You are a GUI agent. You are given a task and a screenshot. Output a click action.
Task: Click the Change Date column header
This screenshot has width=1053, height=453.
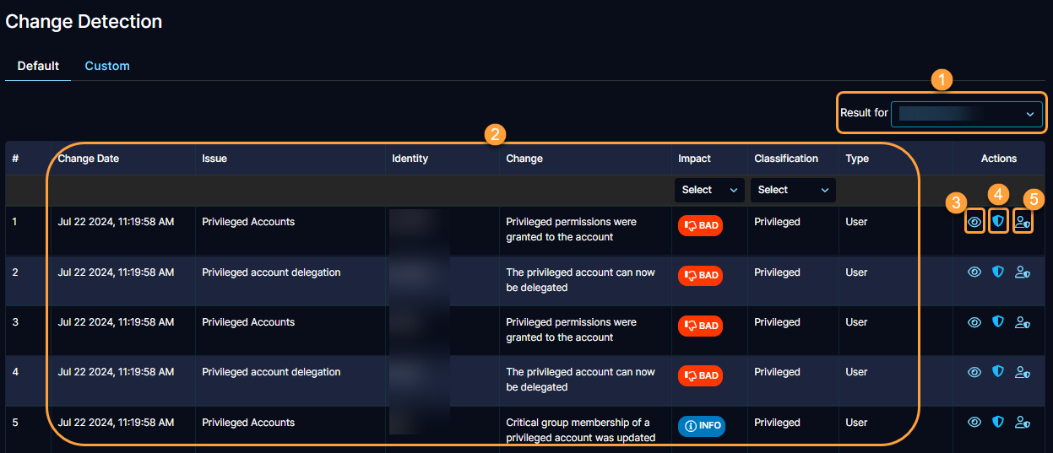(89, 159)
